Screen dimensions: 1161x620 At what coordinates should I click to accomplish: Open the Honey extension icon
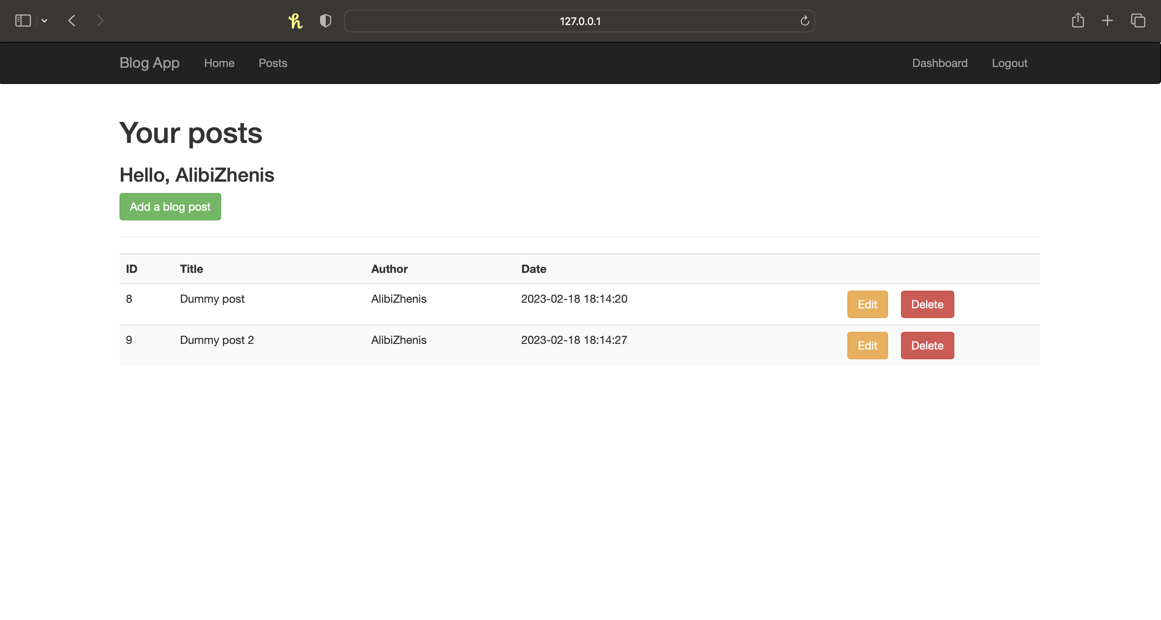[x=295, y=21]
